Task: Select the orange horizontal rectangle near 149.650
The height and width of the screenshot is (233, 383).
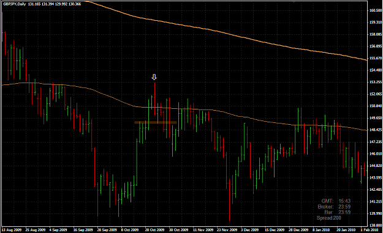Action: pos(156,122)
